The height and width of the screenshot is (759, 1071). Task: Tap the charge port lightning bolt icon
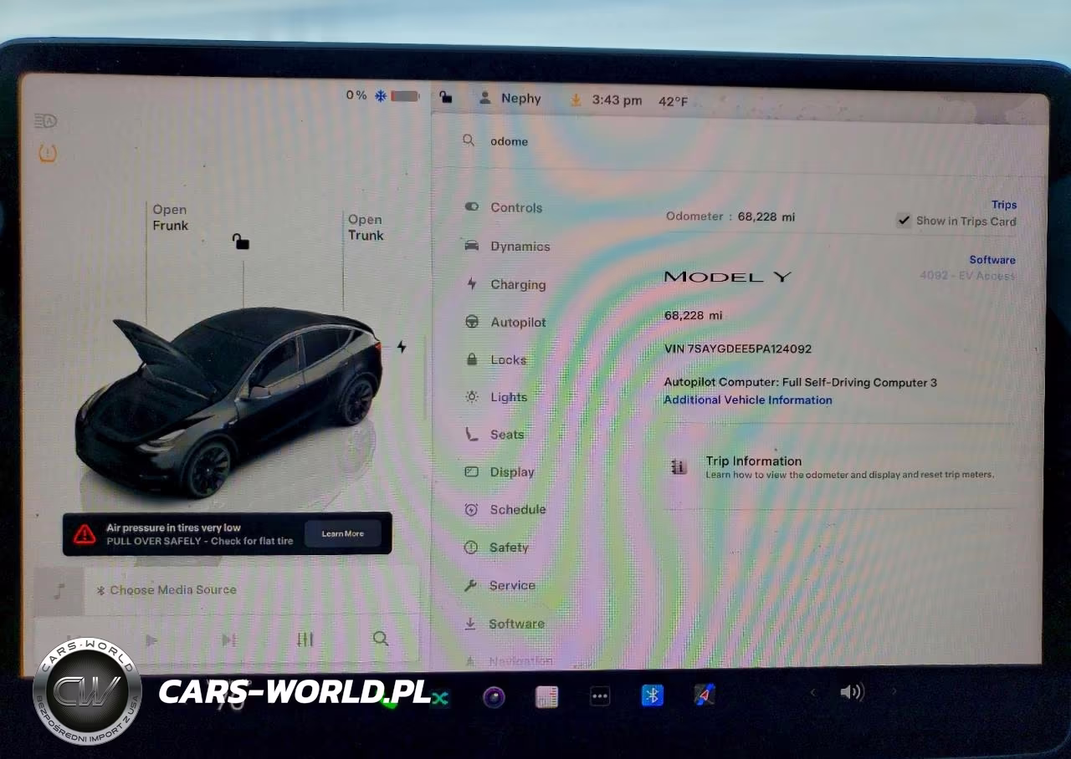tap(401, 346)
